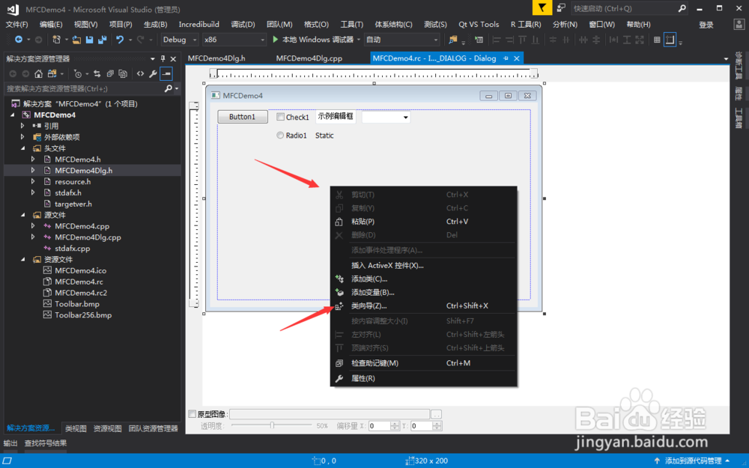Switch to 资源视图 bottom tab
The width and height of the screenshot is (749, 468).
point(107,428)
